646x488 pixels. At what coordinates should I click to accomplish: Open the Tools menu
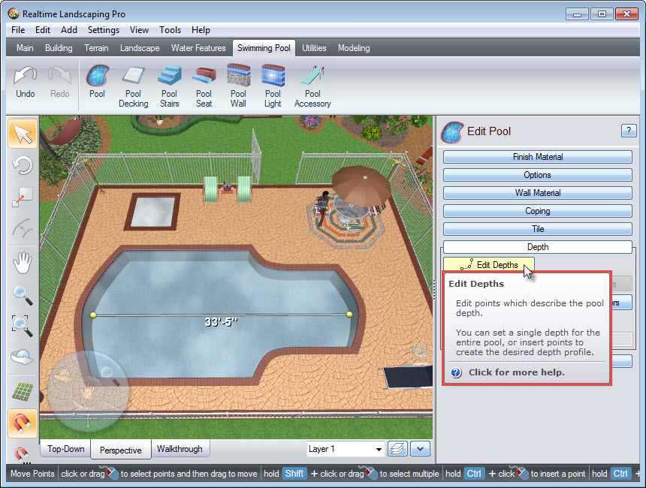point(171,30)
